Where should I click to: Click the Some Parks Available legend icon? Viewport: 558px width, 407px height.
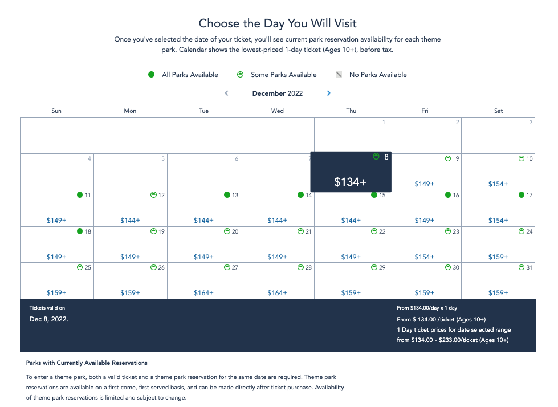click(x=240, y=74)
